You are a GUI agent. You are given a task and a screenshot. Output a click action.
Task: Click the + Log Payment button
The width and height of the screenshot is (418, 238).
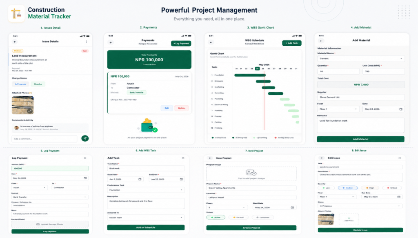181,43
